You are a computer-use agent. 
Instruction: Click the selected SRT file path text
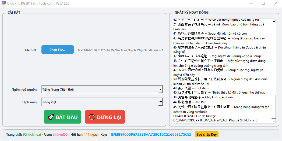[x=120, y=50]
